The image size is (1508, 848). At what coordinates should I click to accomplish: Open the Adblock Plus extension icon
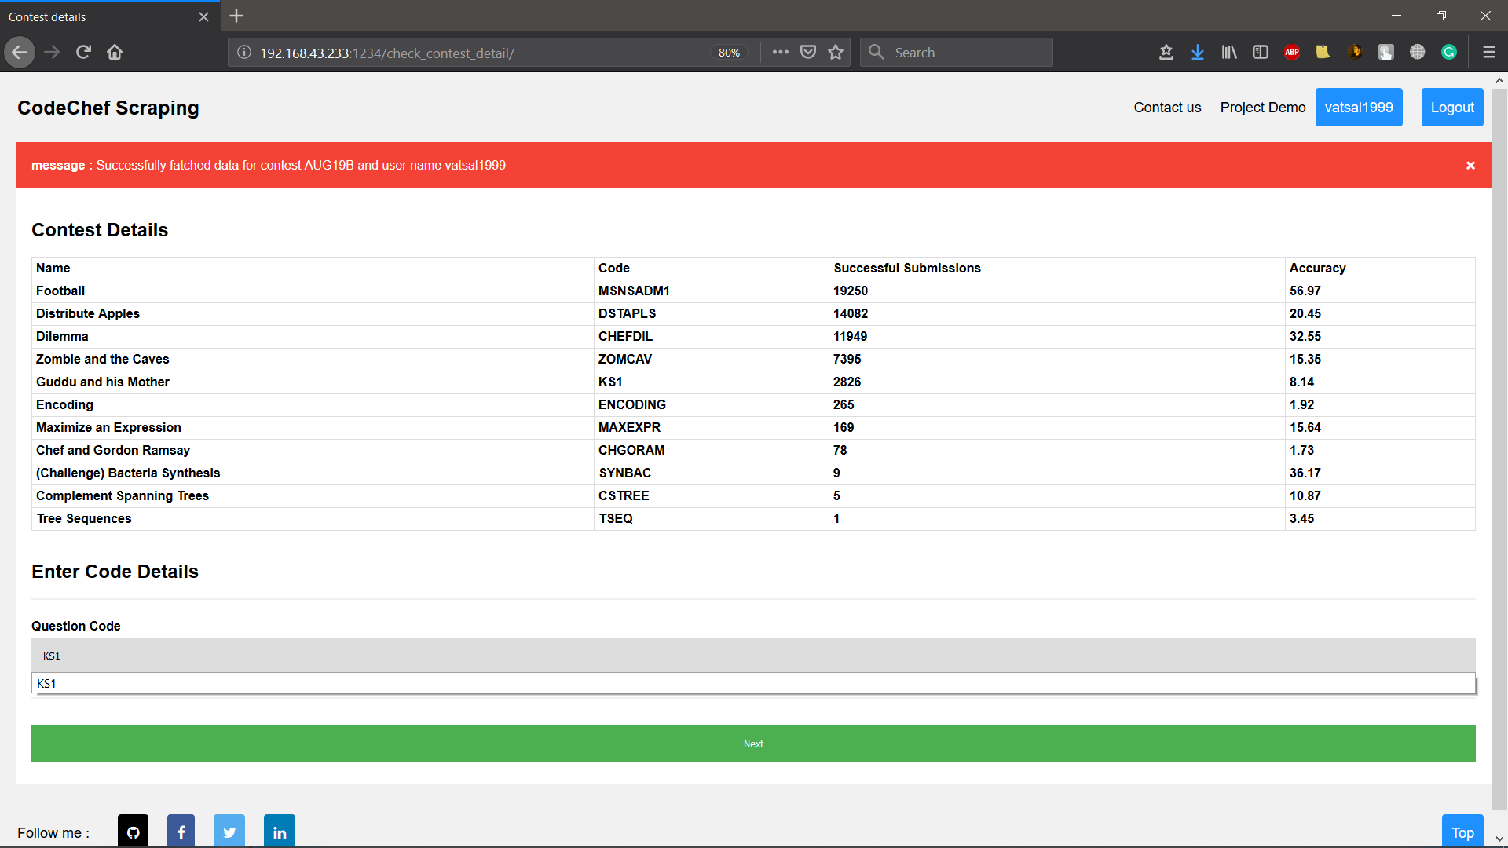1292,53
